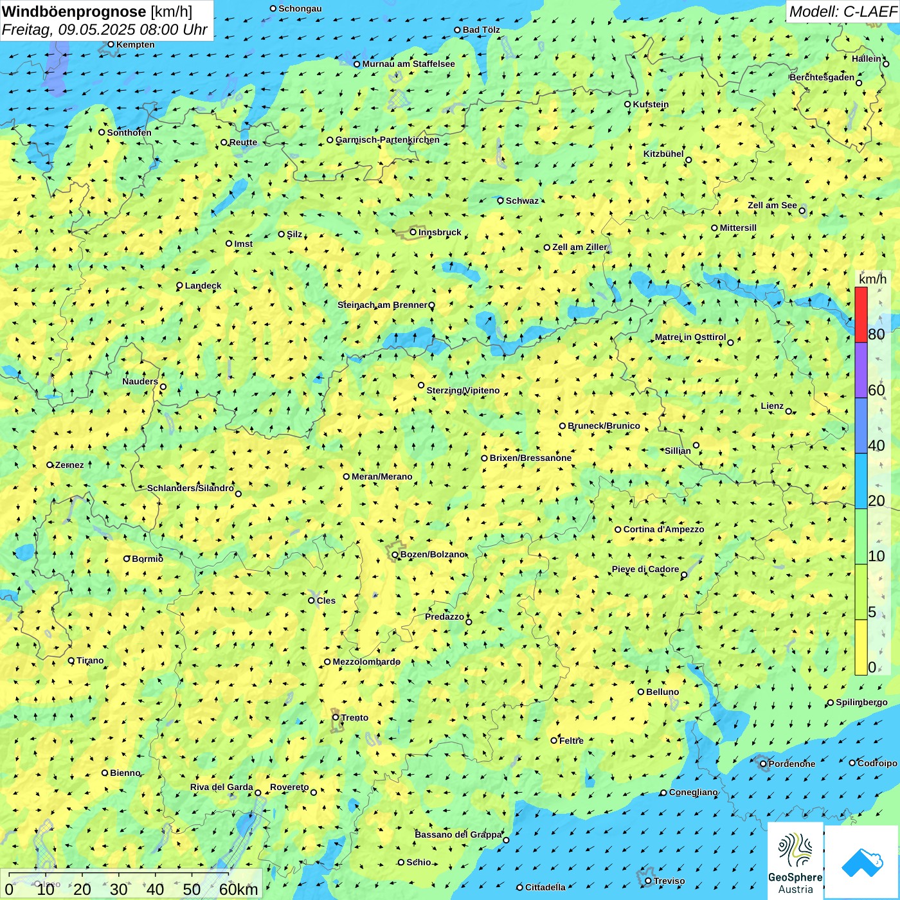Click the Feltre city marker
The image size is (900, 900).
pyautogui.click(x=553, y=741)
